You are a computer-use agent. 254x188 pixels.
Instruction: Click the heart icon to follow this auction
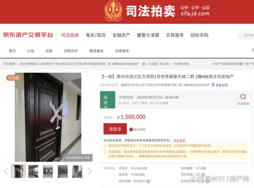243,97
